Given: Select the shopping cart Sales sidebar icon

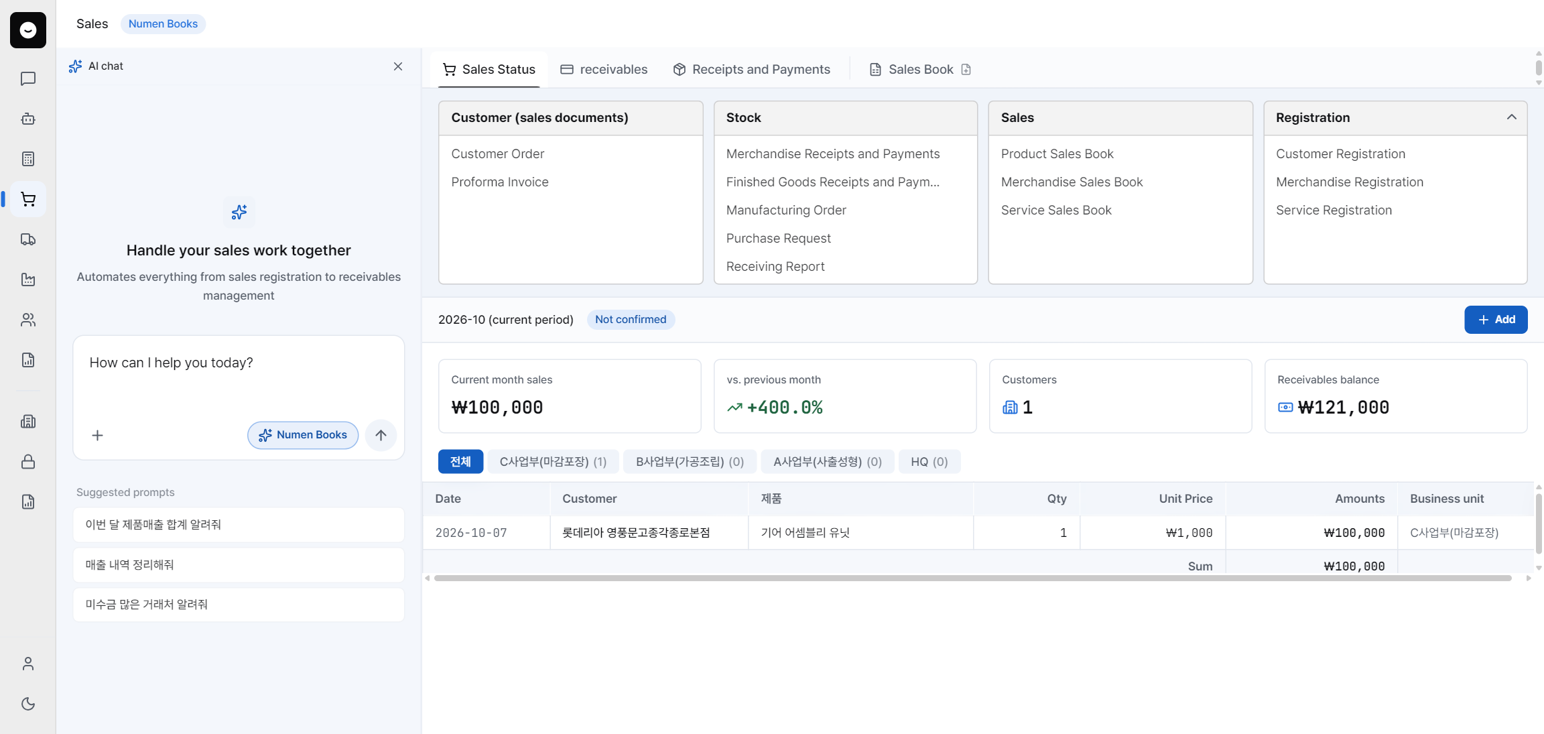Looking at the screenshot, I should click(x=28, y=199).
